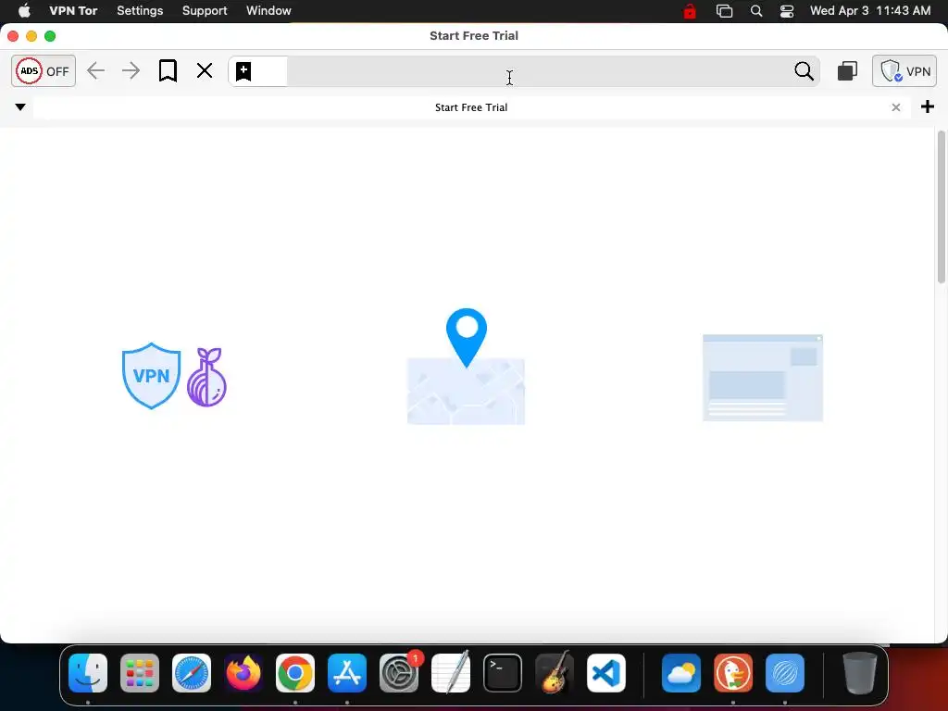Click the magnifying glass search icon
The image size is (948, 711).
tap(804, 71)
